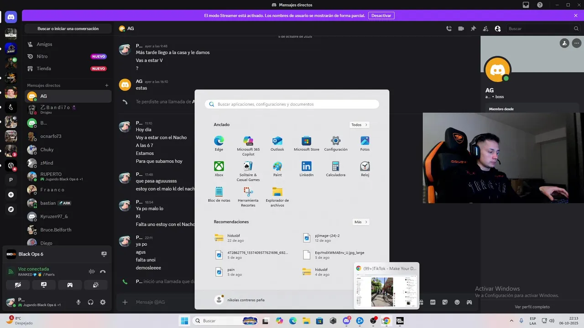
Task: Open Outlook from pinned apps
Action: point(277,143)
